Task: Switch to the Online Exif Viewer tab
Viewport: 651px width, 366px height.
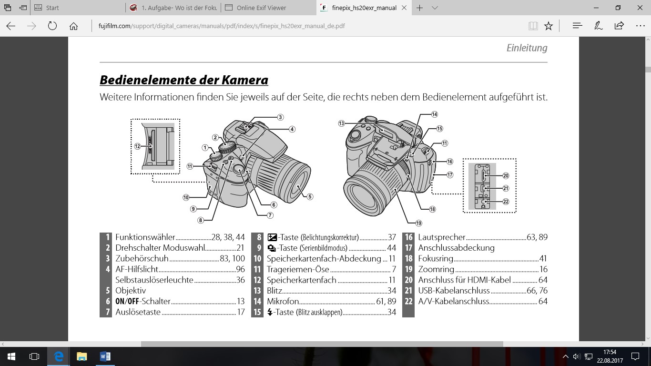Action: (x=269, y=8)
